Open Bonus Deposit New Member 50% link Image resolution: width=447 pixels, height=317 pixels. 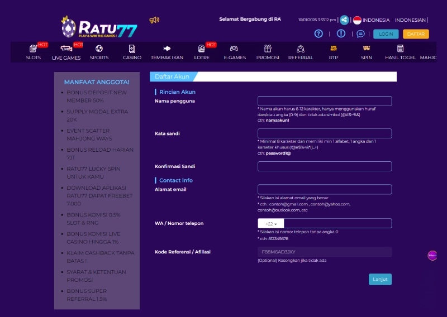pyautogui.click(x=97, y=96)
